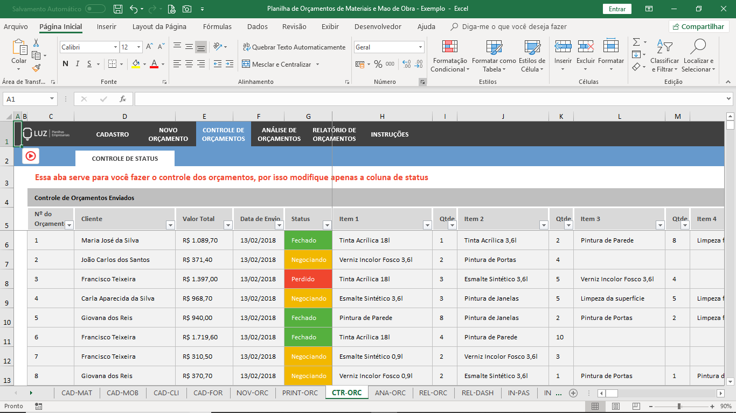Click the insert function fx icon
The width and height of the screenshot is (736, 413).
123,99
